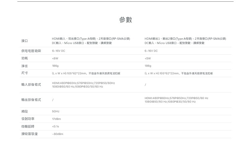Screen dimensions: 251x153
Task: Select the 功耗 row label
Action: click(x=24, y=58)
